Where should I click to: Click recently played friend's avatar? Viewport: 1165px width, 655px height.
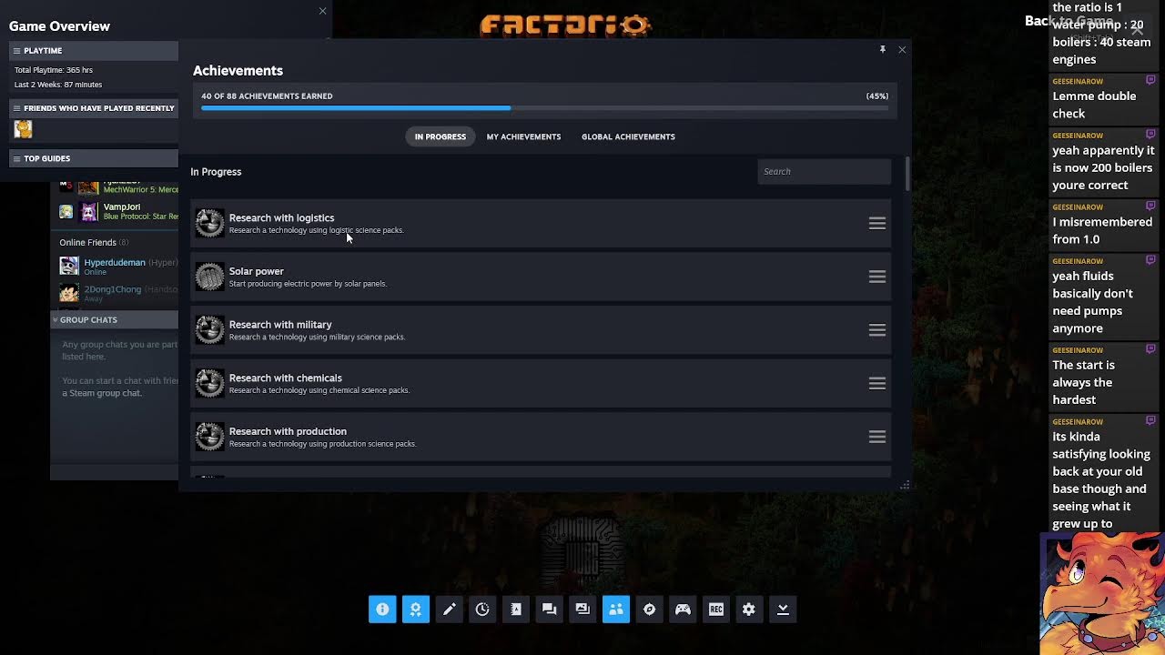pos(23,129)
